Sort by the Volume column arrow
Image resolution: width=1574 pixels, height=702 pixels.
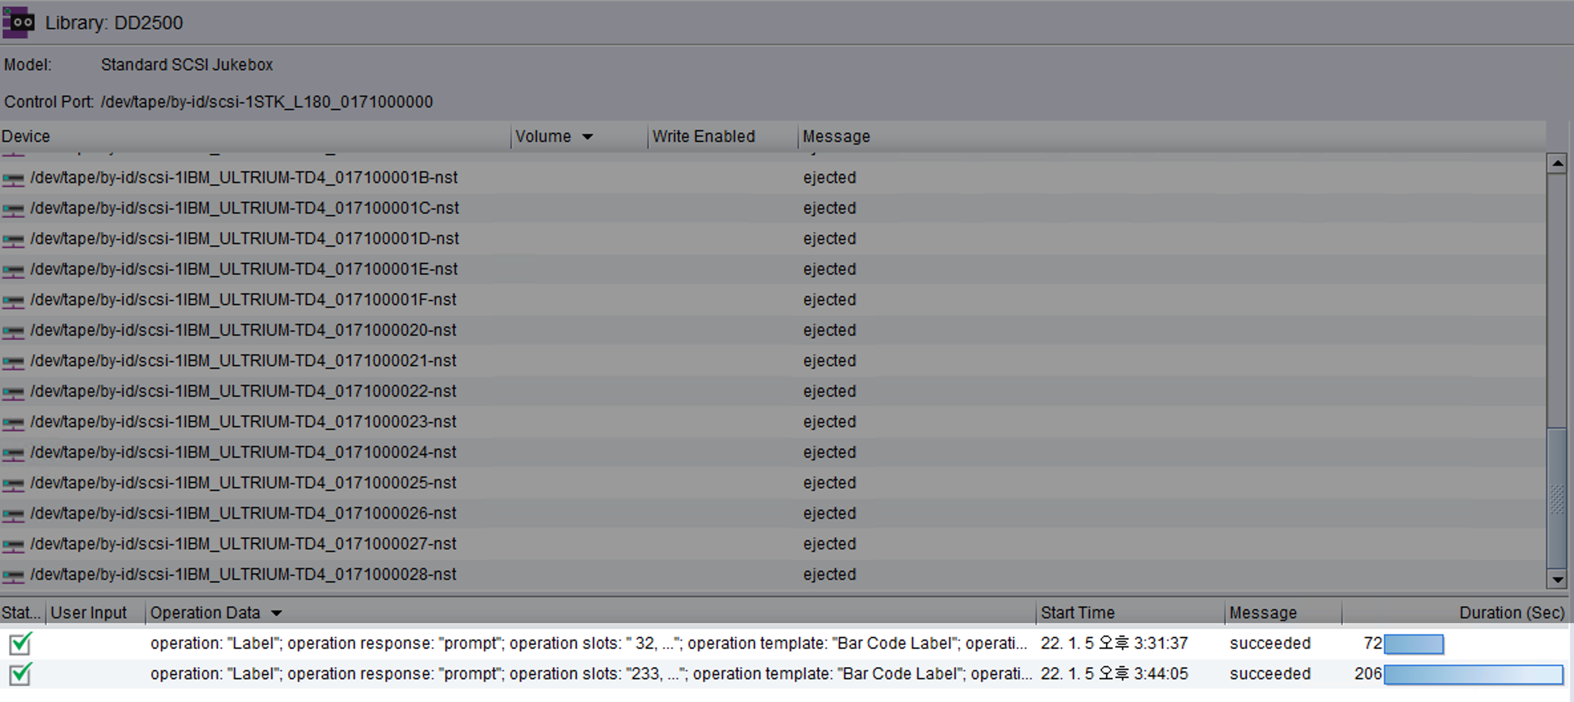click(x=587, y=137)
